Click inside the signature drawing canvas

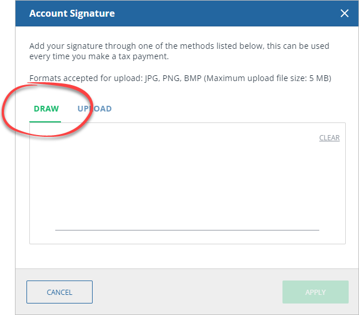[x=187, y=184]
